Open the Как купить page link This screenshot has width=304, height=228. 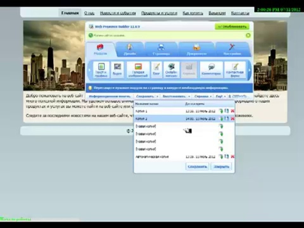(193, 13)
